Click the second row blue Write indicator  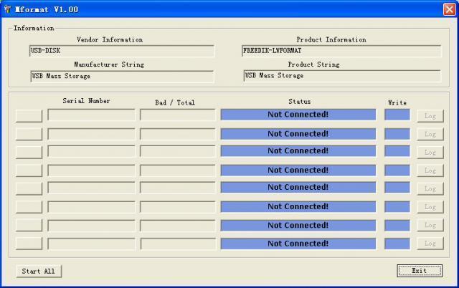pyautogui.click(x=397, y=134)
